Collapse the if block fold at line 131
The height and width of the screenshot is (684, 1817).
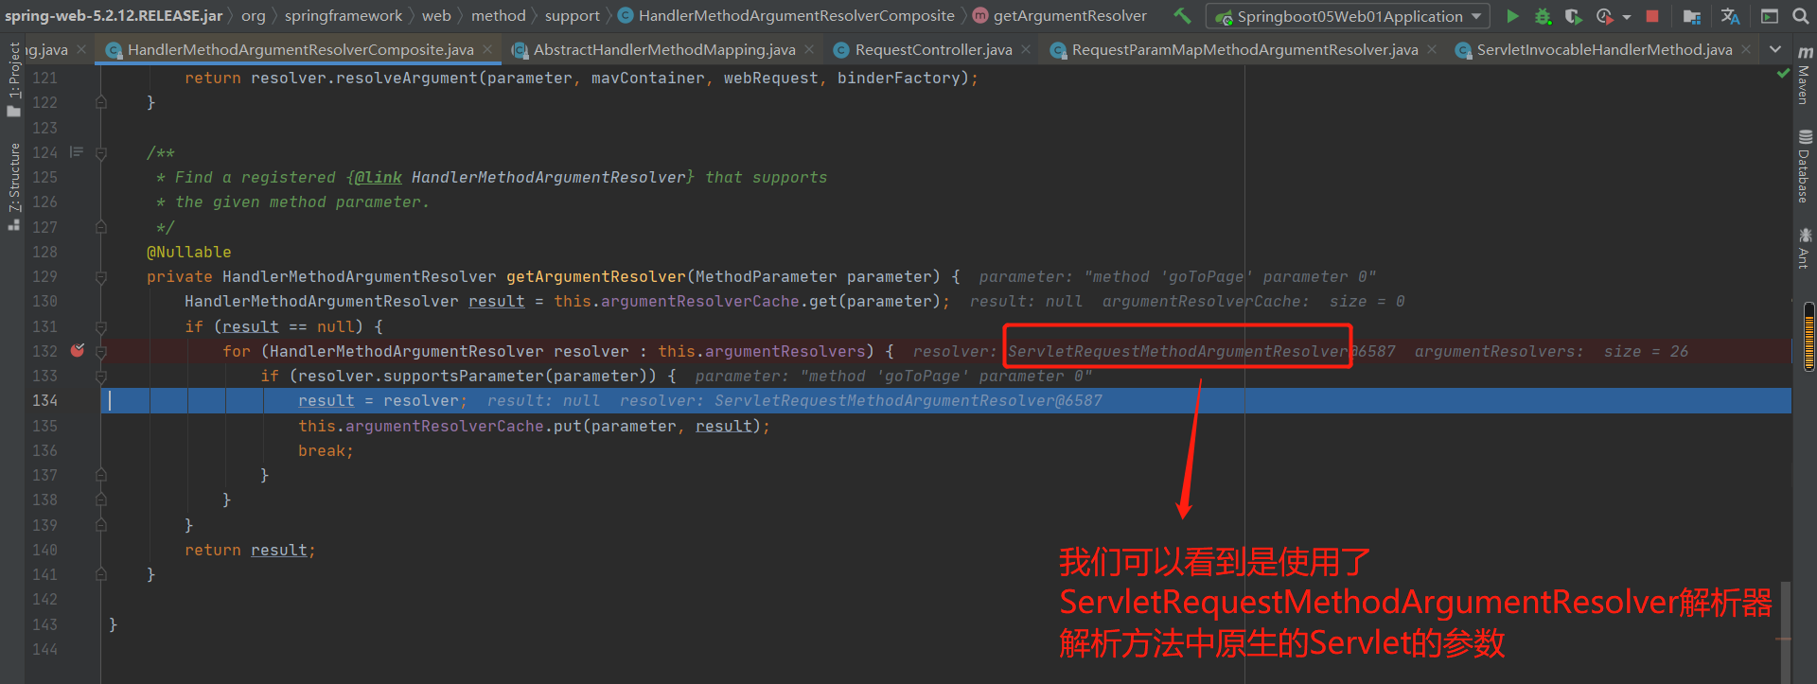pyautogui.click(x=101, y=326)
